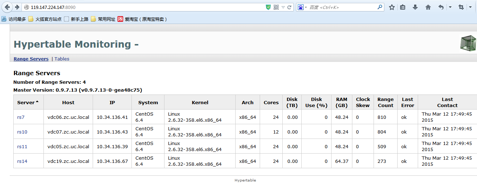Click the Baidu paw search engine icon
This screenshot has width=477, height=184.
point(301,7)
